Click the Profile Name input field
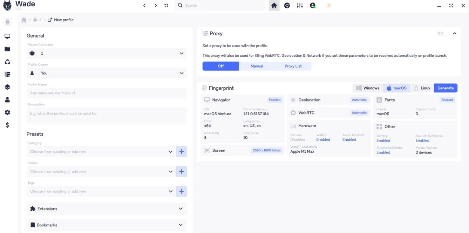469x233 pixels. 107,93
